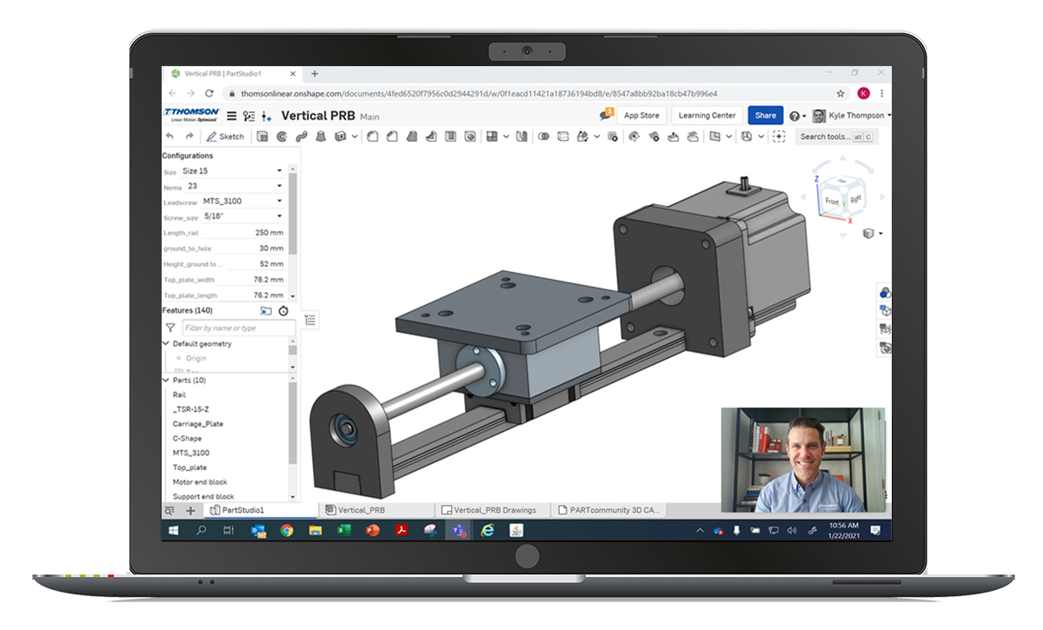Add a folder in Features list

pyautogui.click(x=266, y=310)
